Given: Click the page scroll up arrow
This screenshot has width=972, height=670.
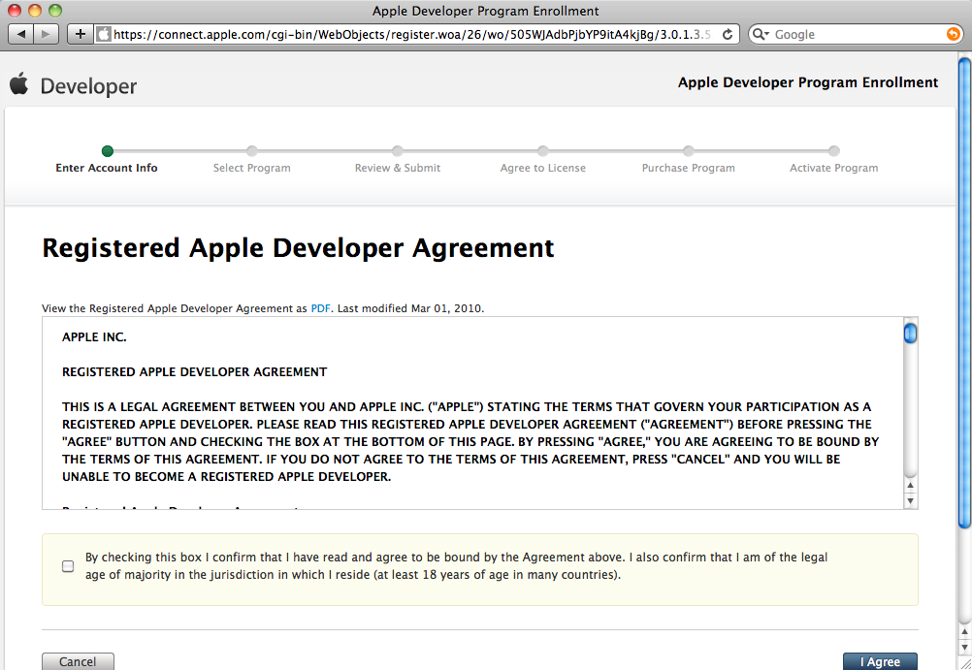Looking at the screenshot, I should pyautogui.click(x=964, y=631).
